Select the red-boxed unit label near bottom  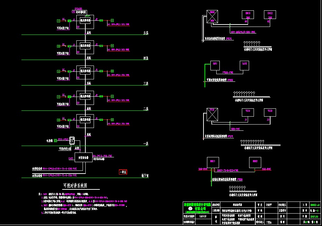(x=123, y=172)
